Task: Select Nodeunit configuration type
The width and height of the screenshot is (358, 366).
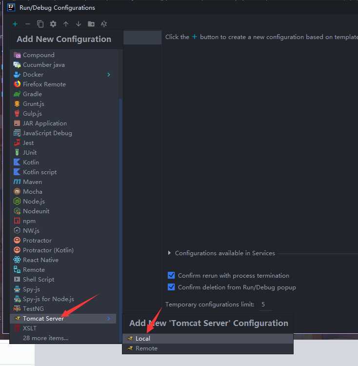Action: (x=63, y=211)
